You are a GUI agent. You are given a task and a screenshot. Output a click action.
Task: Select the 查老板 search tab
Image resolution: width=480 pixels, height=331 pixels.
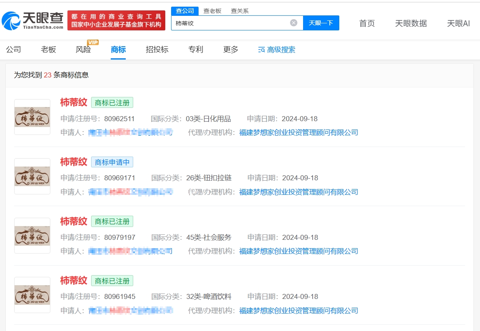pyautogui.click(x=212, y=11)
